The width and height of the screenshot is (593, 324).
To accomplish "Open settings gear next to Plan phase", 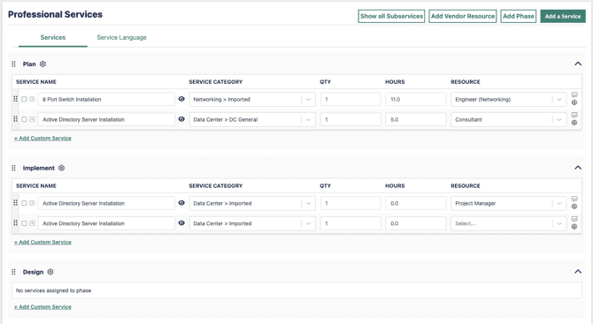I will (x=42, y=64).
